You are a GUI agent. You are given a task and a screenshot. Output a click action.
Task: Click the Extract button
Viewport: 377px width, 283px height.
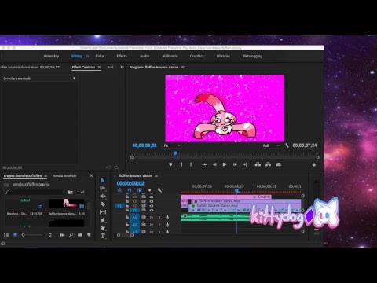pyautogui.click(x=268, y=164)
